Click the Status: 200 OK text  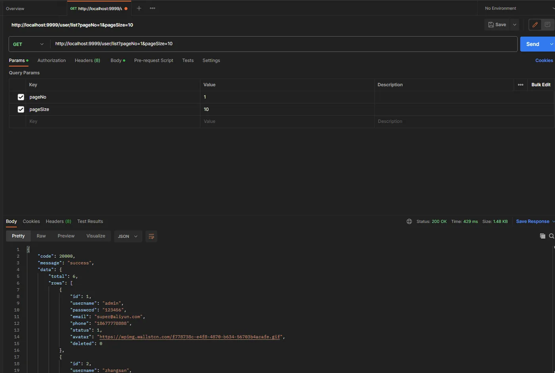click(x=431, y=221)
